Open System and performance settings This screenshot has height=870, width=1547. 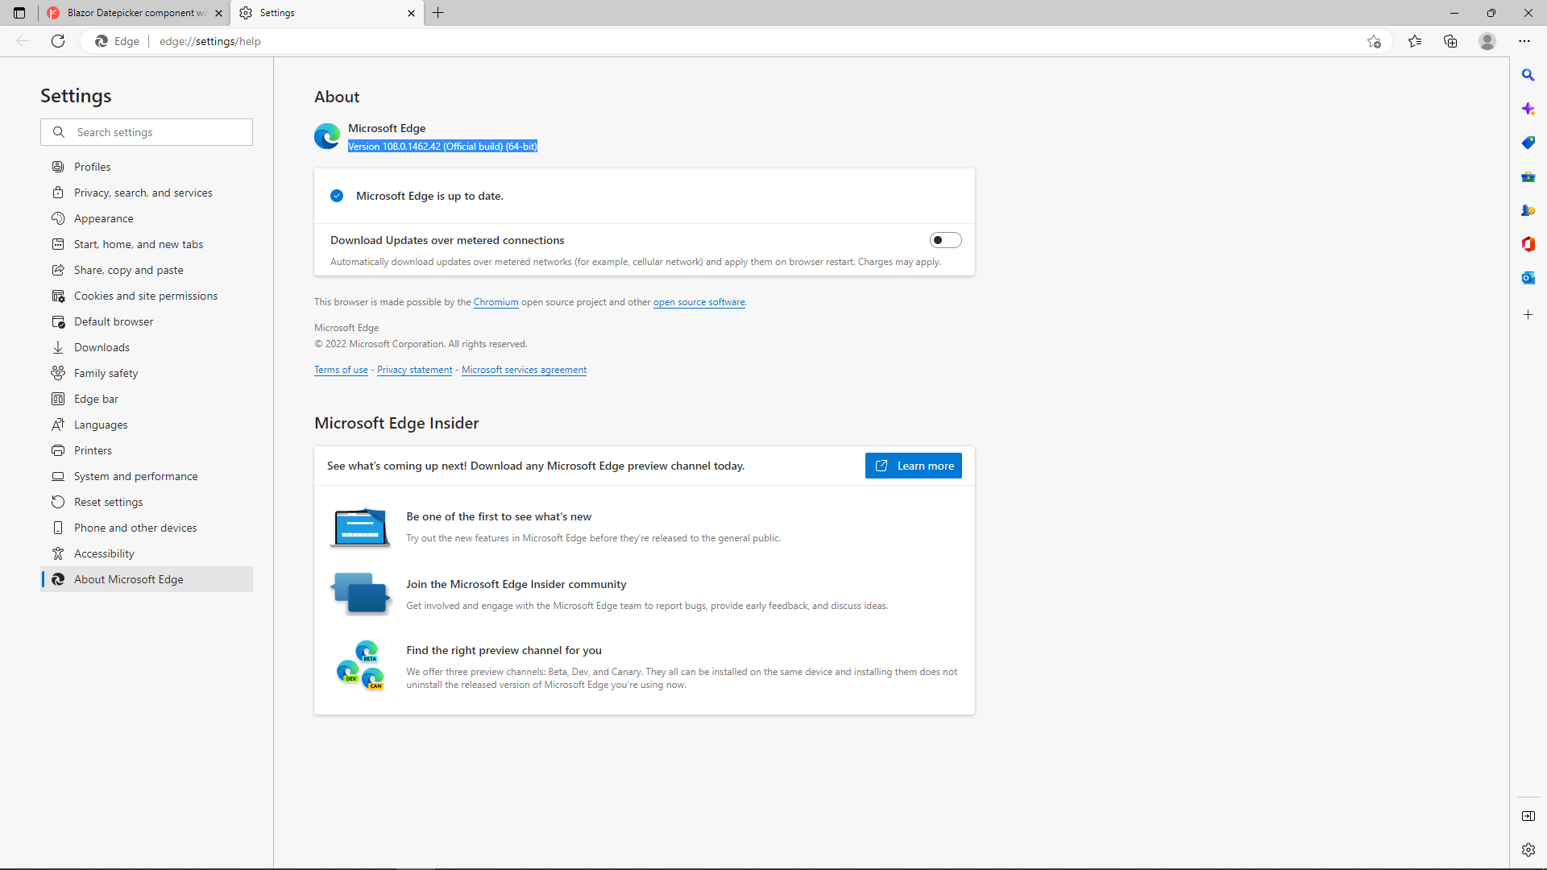147,476
